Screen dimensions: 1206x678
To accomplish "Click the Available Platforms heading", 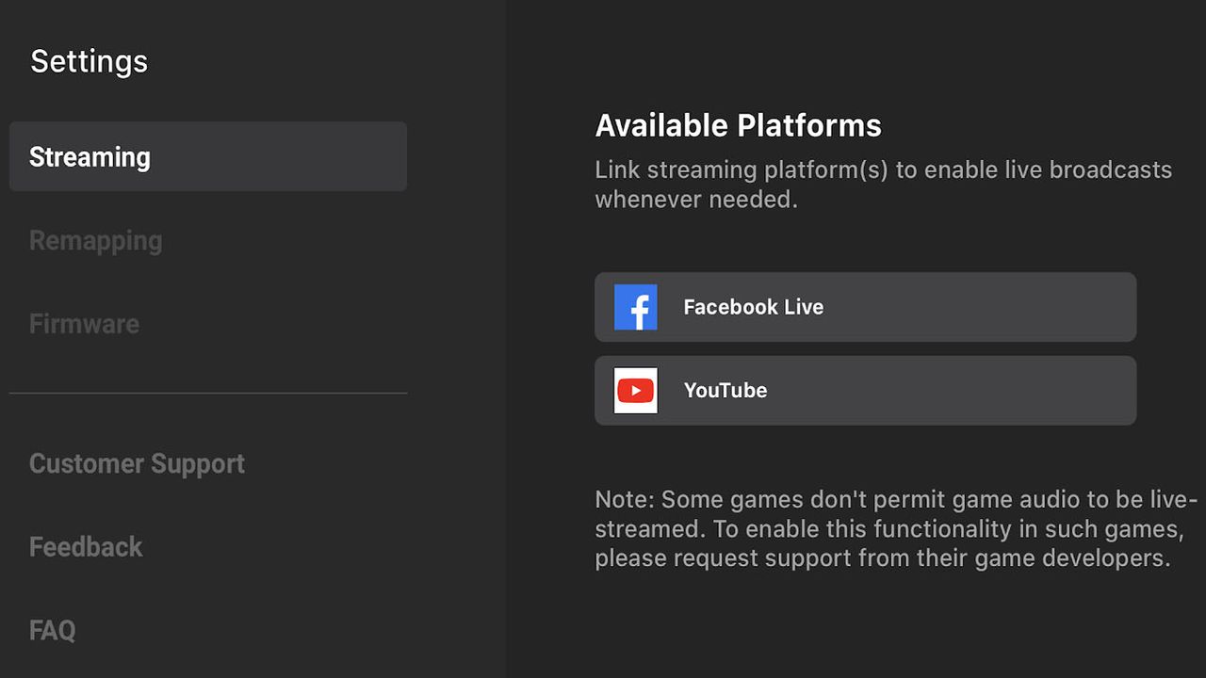I will pyautogui.click(x=738, y=125).
